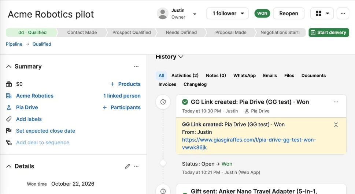The image size is (355, 194).
Task: Click the expected close date flag icon
Action: [x=9, y=131]
